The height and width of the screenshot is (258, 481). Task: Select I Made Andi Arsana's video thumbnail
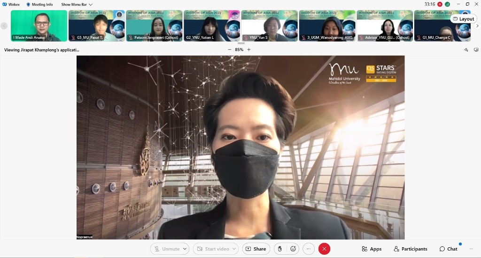pos(39,26)
